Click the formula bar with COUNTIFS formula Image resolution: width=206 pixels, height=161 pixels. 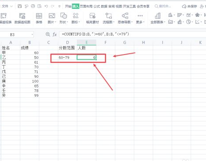tap(132, 34)
